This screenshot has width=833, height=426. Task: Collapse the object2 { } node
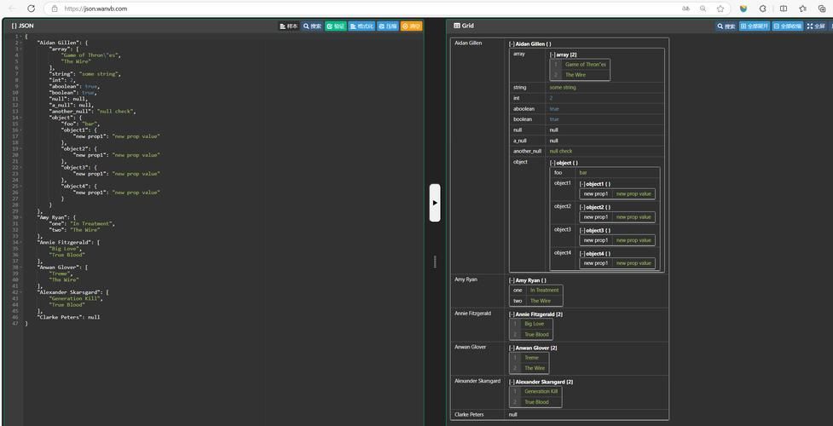click(x=582, y=207)
